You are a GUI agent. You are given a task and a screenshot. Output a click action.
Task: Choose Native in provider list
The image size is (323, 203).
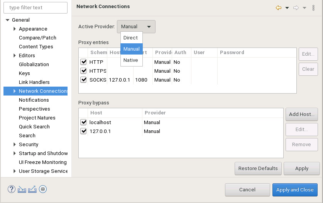(131, 60)
